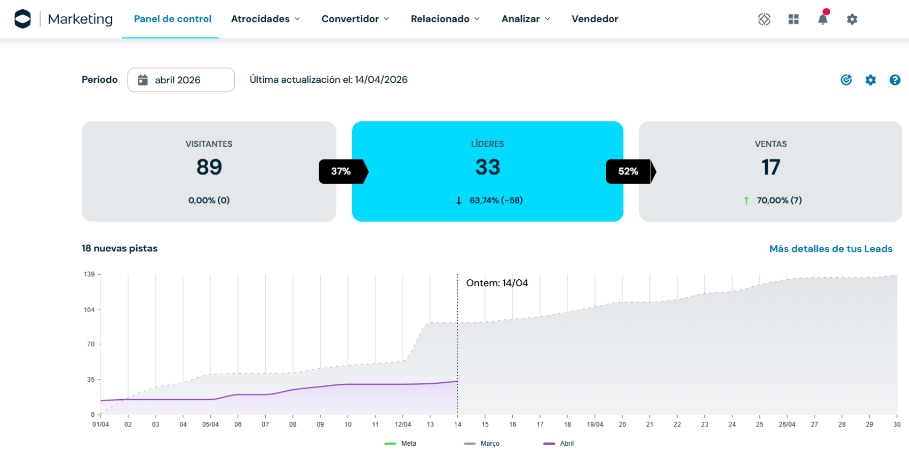Click the calendar icon in period field
This screenshot has height=461, width=909.
143,80
